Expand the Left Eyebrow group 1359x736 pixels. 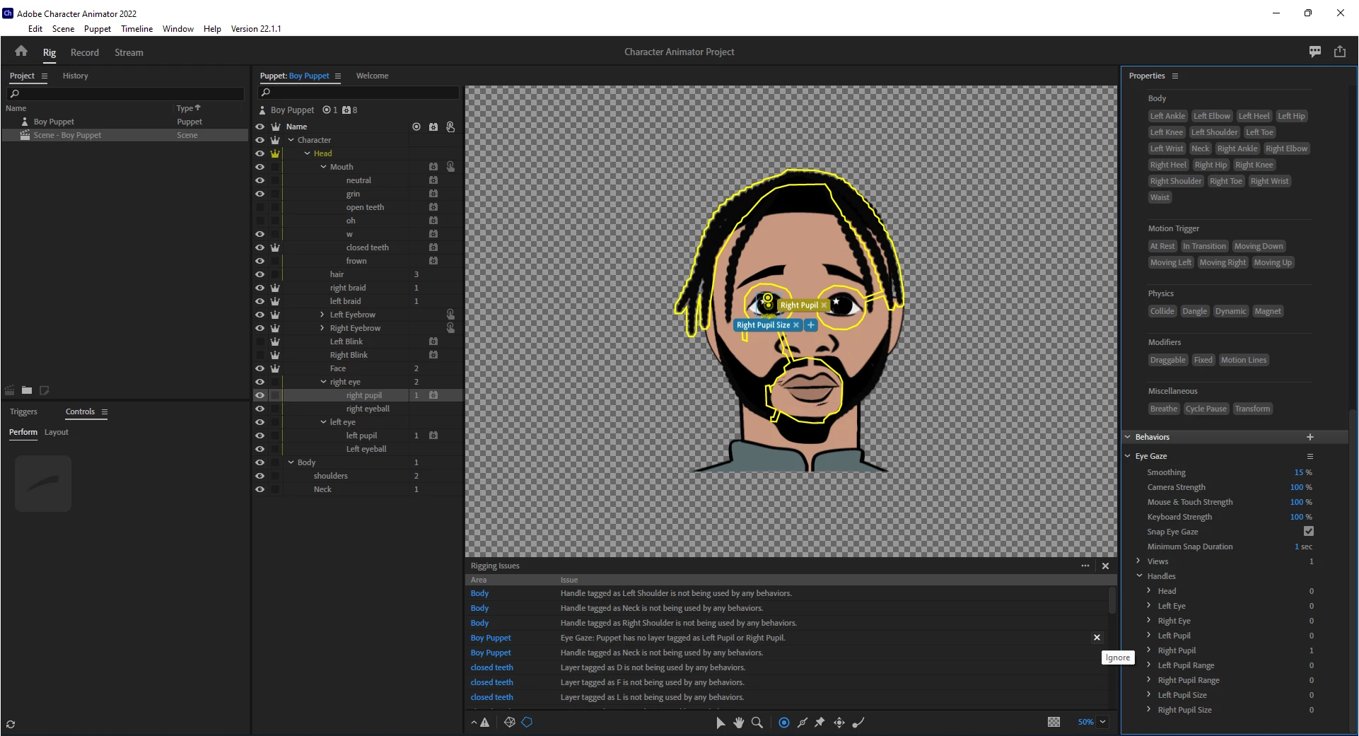[322, 315]
